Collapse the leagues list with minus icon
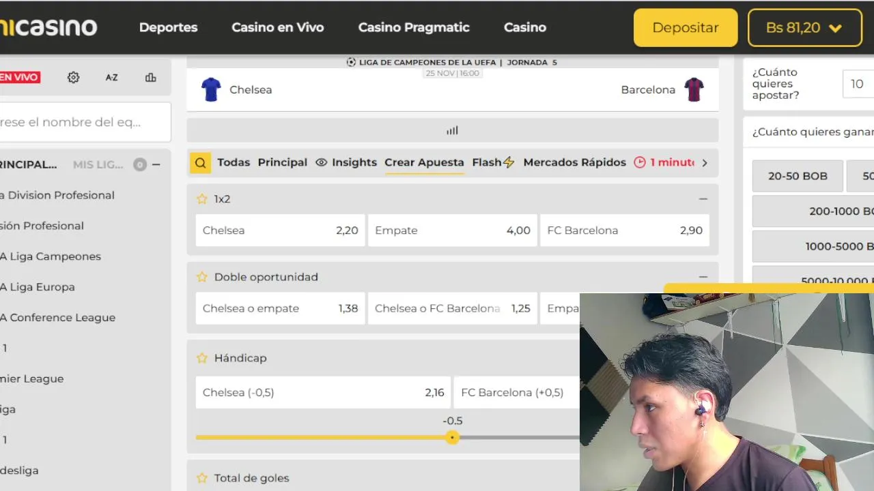 click(x=156, y=164)
